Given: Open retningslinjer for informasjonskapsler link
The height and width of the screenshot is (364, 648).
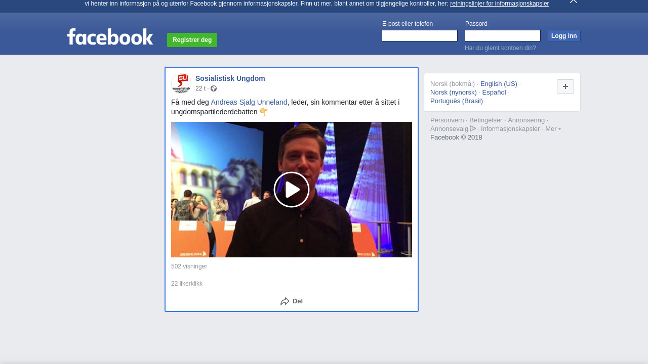Looking at the screenshot, I should 499,4.
